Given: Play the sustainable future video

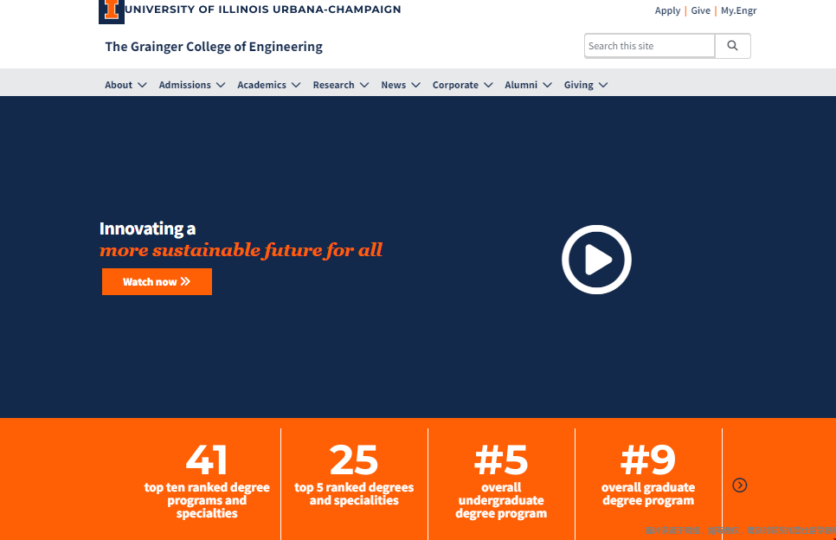Looking at the screenshot, I should pos(596,260).
